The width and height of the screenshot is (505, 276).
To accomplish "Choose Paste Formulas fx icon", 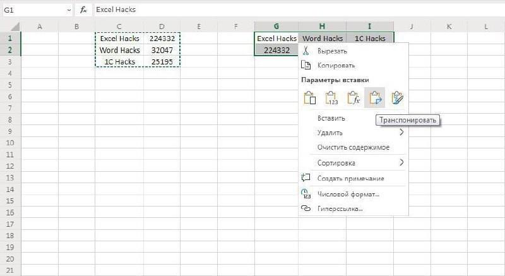I will 353,98.
